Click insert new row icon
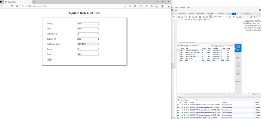This screenshot has height=119, width=261. [x=219, y=46]
